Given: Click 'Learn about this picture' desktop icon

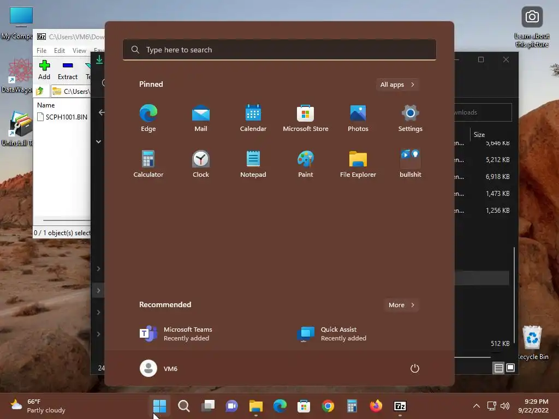Looking at the screenshot, I should coord(532,27).
